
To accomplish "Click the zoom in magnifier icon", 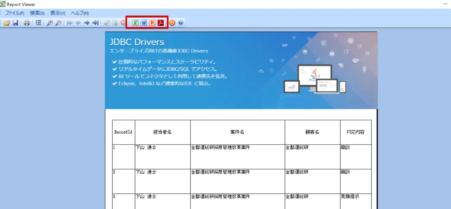I will pos(50,23).
